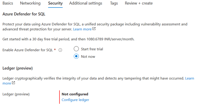Select the Start free trial radio button
The height and width of the screenshot is (106, 202).
76,49
